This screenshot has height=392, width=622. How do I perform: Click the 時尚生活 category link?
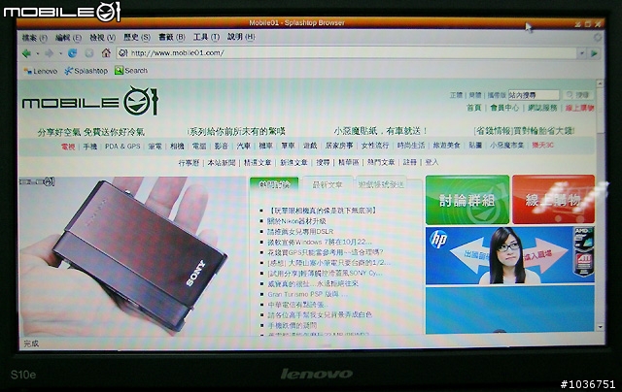[x=411, y=146]
